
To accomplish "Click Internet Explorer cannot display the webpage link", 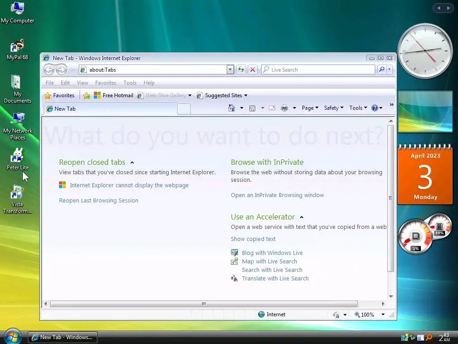I will click(129, 185).
